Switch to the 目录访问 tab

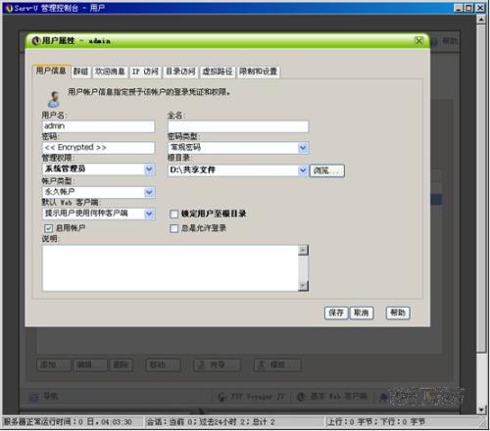pyautogui.click(x=180, y=72)
